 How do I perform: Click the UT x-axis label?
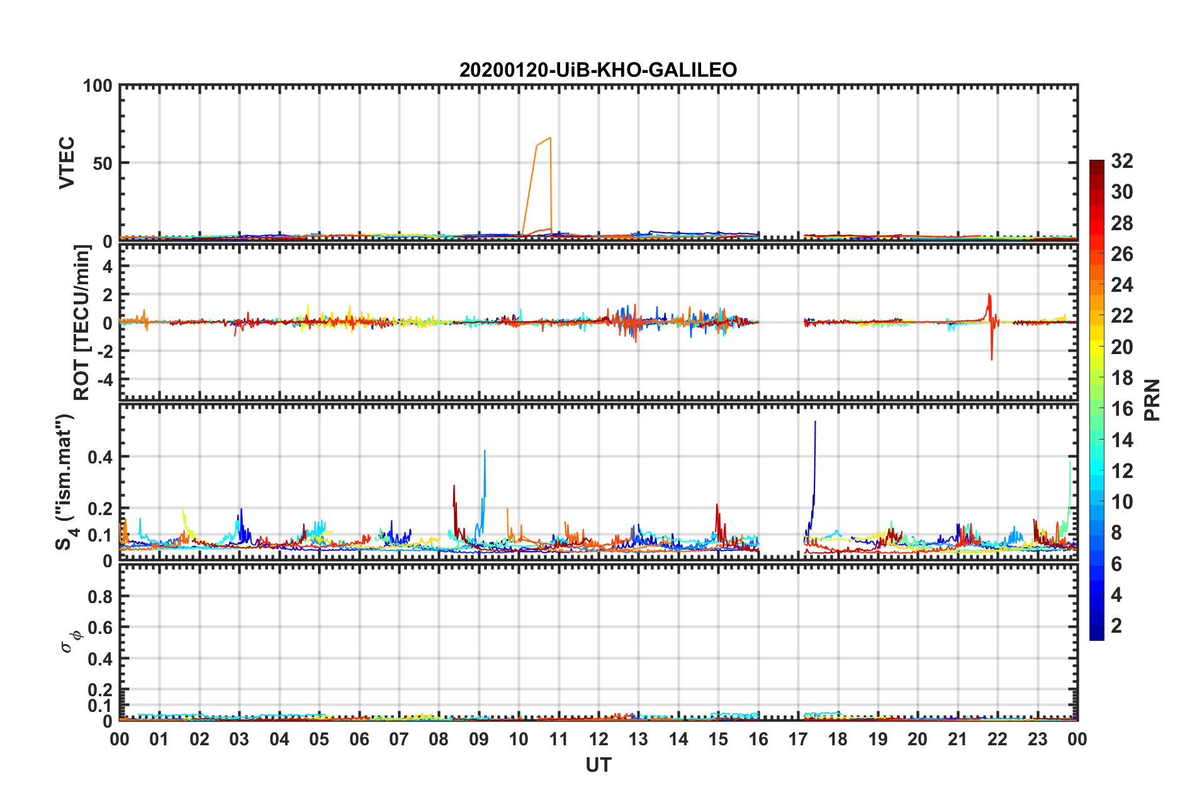[x=598, y=765]
